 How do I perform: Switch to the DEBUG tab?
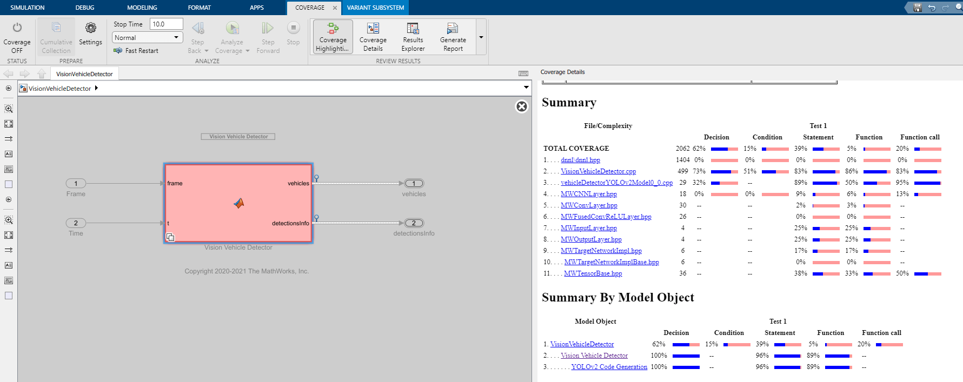point(85,8)
